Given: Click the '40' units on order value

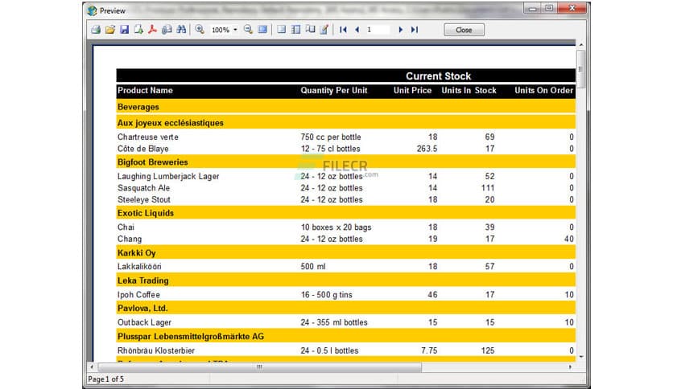Looking at the screenshot, I should (568, 239).
